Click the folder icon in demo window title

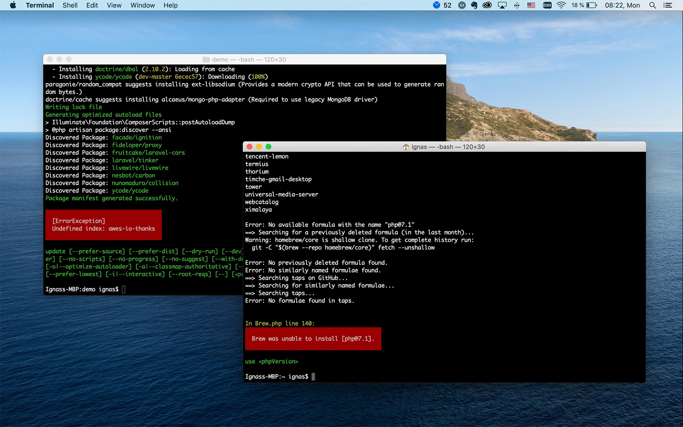point(206,60)
